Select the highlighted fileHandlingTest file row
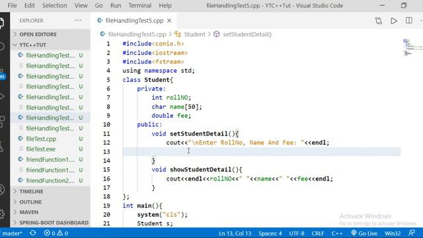Viewport: 423px width, 238px height. click(x=50, y=118)
